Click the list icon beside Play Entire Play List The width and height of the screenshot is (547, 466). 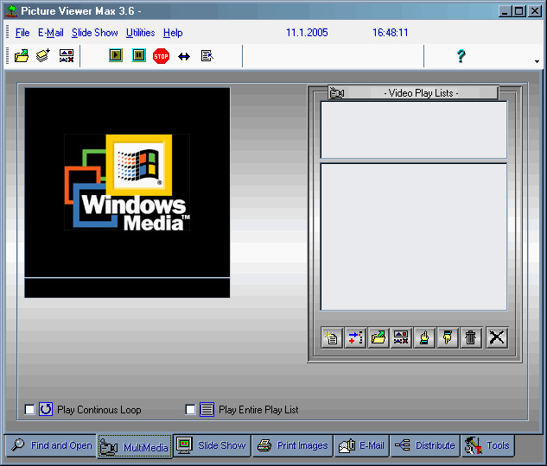[x=207, y=409]
